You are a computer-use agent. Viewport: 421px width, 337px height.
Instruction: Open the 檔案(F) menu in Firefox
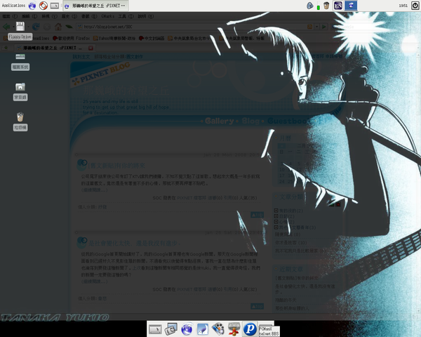10,16
